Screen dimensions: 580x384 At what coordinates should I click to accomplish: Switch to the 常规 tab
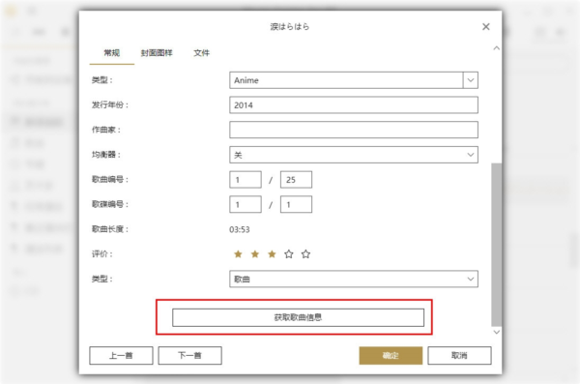[112, 53]
